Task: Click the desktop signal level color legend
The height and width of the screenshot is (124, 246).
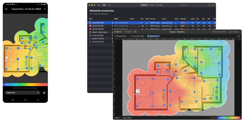Action: tap(228, 118)
